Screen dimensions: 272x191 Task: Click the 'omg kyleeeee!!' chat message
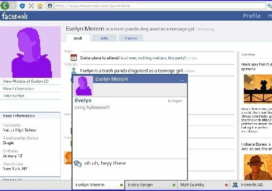click(x=92, y=107)
